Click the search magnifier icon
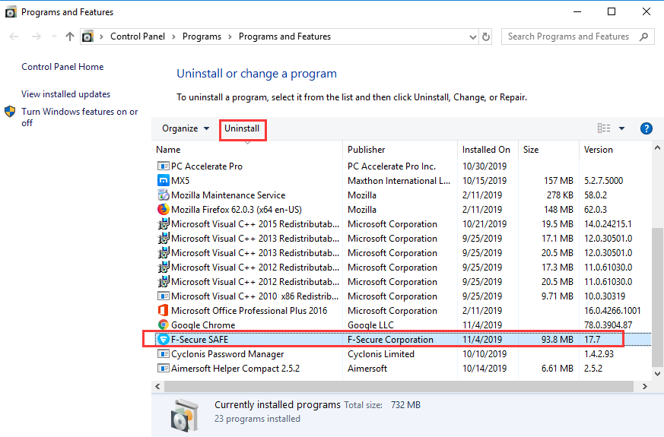 coord(644,36)
